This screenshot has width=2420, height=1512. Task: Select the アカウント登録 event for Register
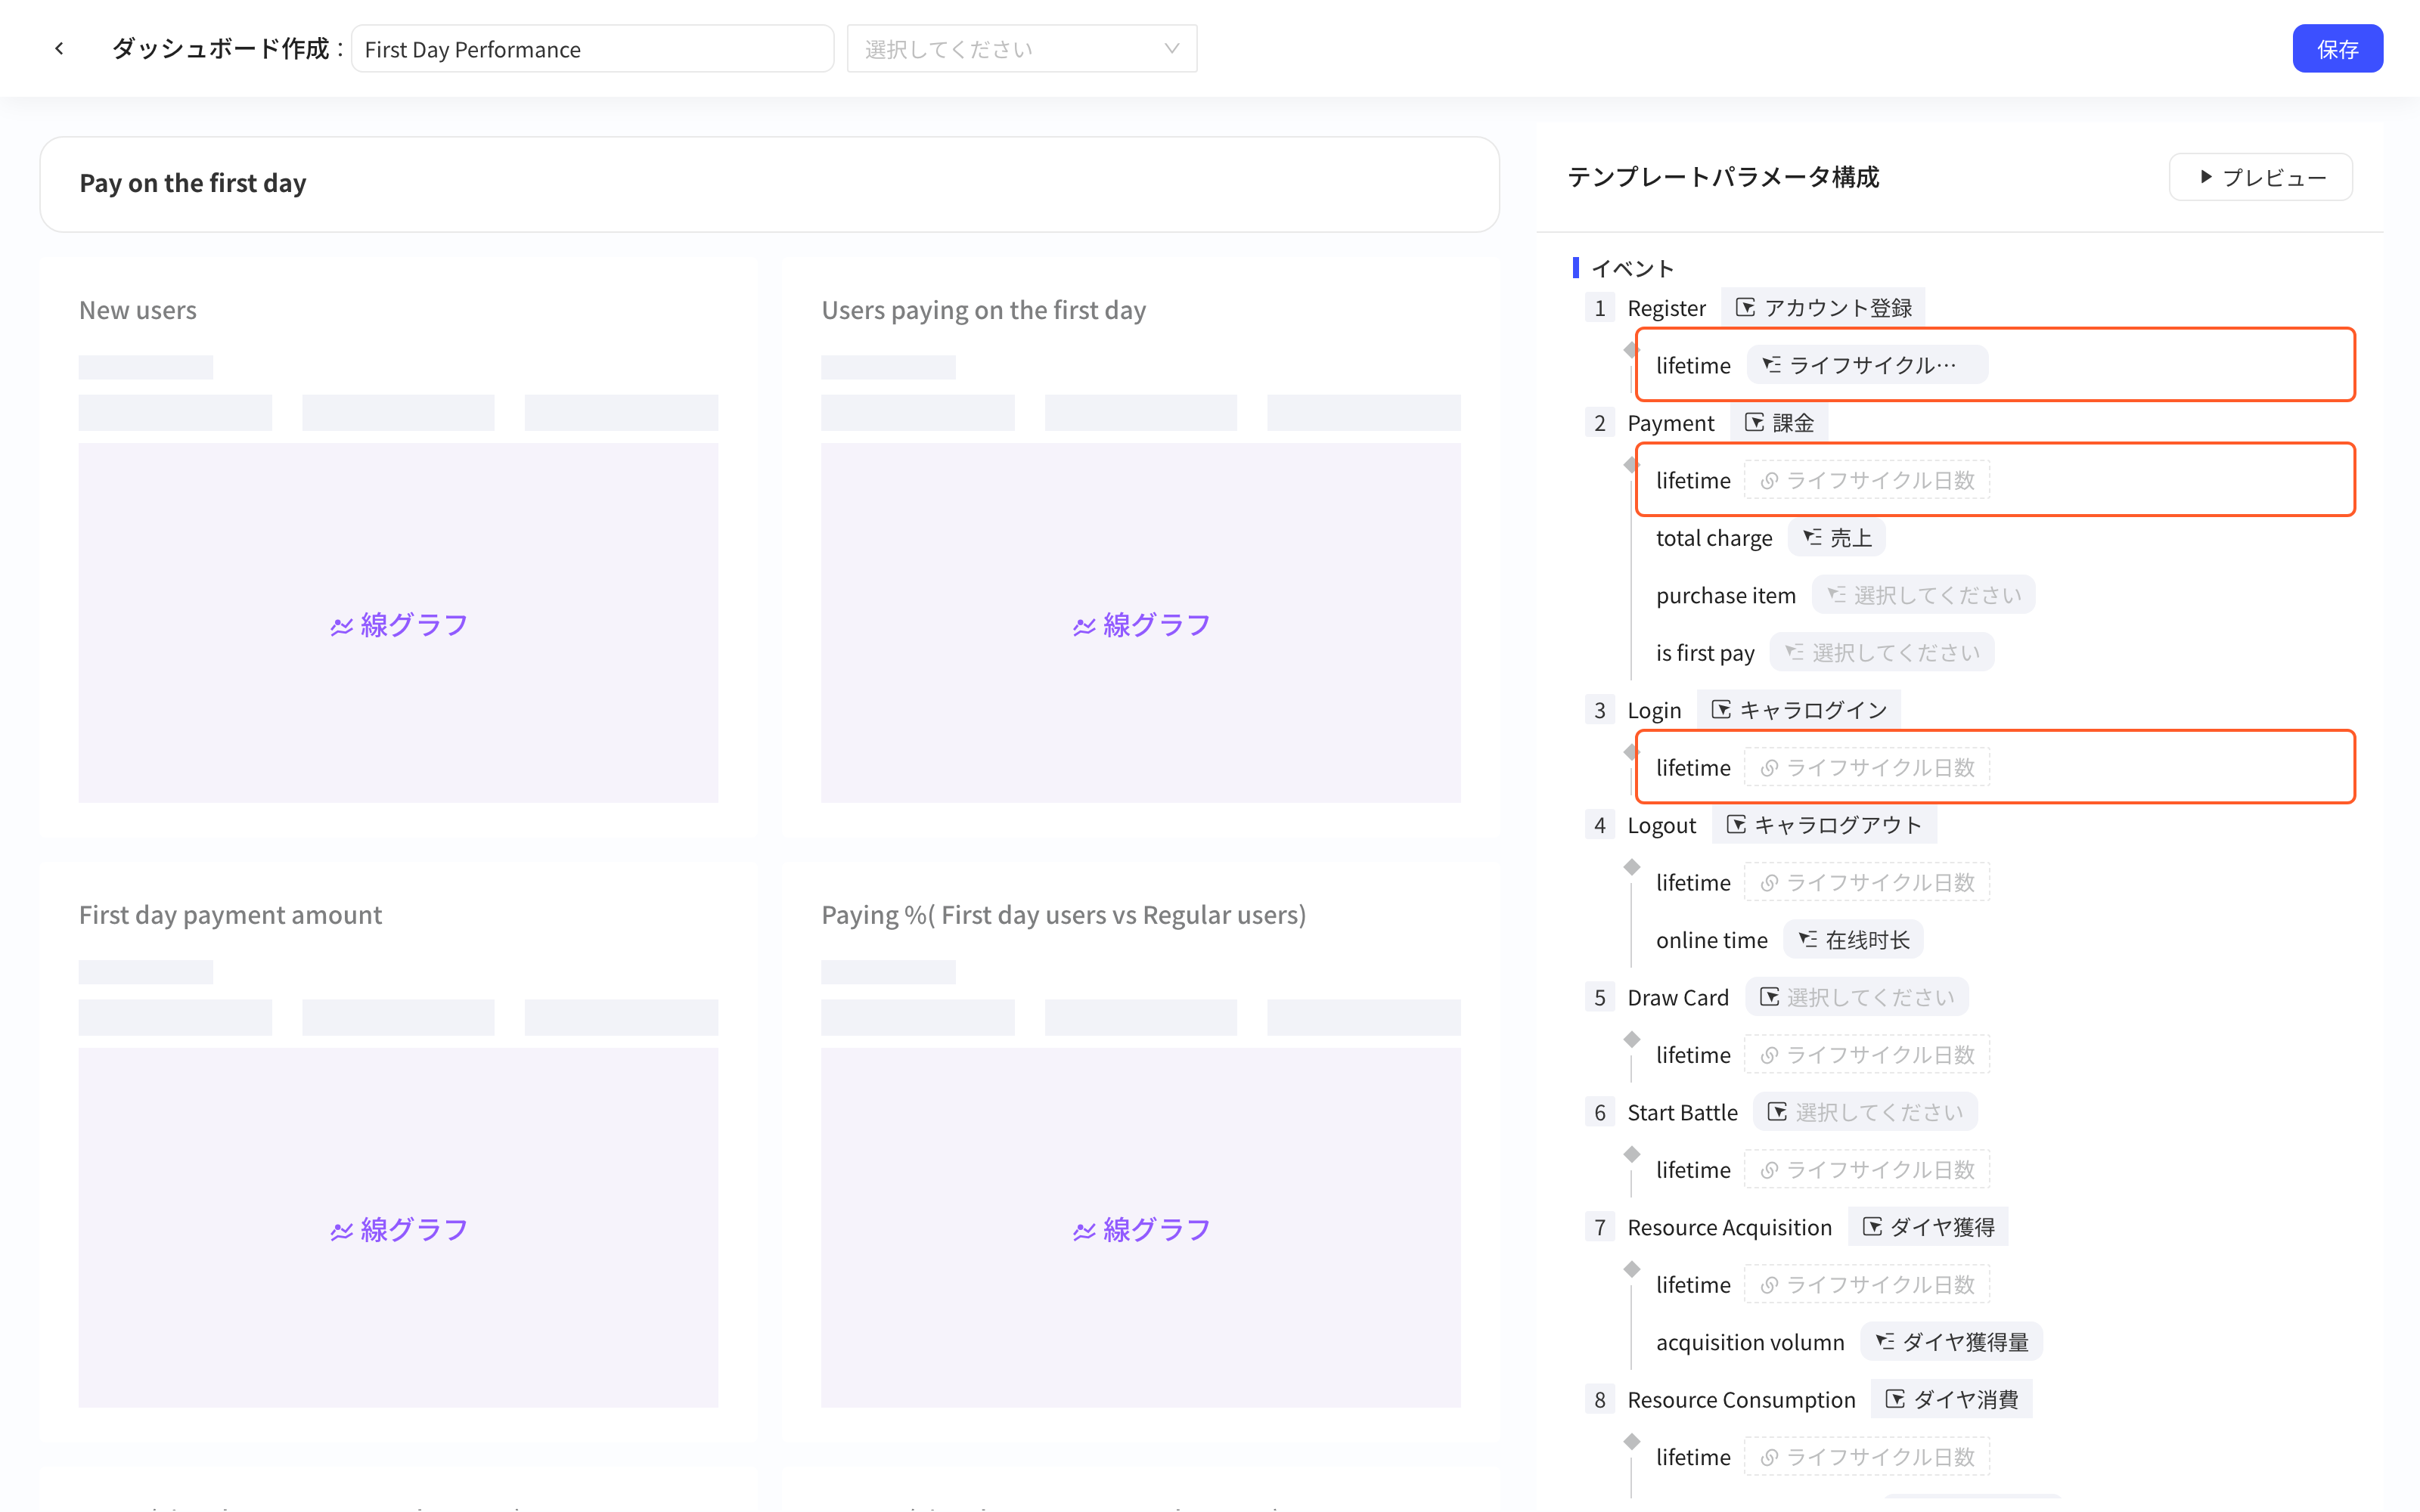[x=1822, y=308]
